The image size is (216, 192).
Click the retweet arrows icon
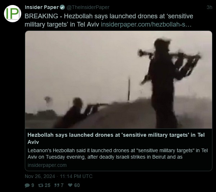tap(41, 186)
